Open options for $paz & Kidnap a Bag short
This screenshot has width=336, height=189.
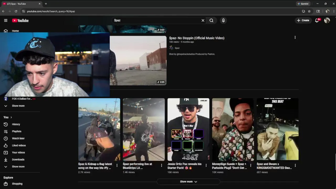coord(117,165)
